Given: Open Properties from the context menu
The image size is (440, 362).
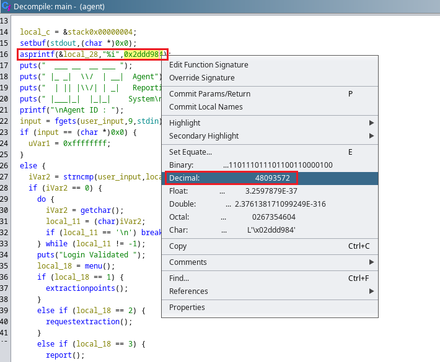Looking at the screenshot, I should click(x=187, y=308).
